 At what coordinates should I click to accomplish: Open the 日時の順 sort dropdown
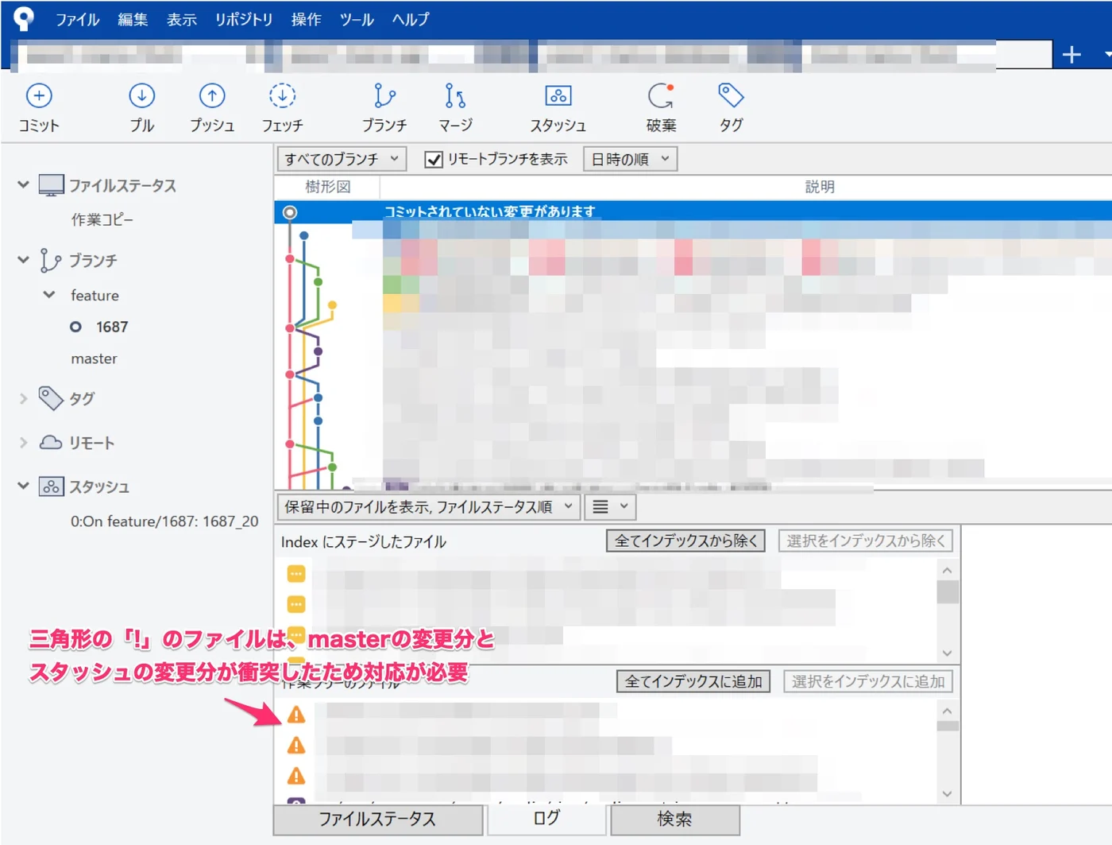631,159
